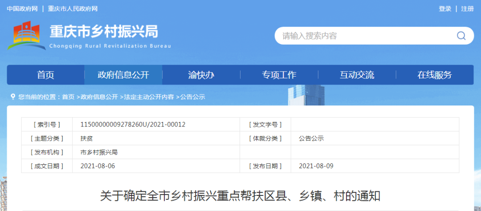This screenshot has height=211, width=481.
Task: Switch to the 在线服务 navigation tab
Action: tap(434, 75)
